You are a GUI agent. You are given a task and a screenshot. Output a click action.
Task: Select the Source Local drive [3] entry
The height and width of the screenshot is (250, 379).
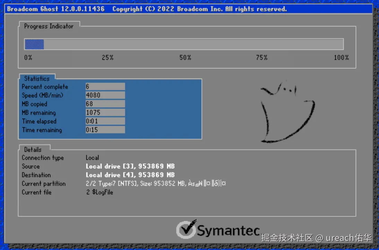[130, 166]
